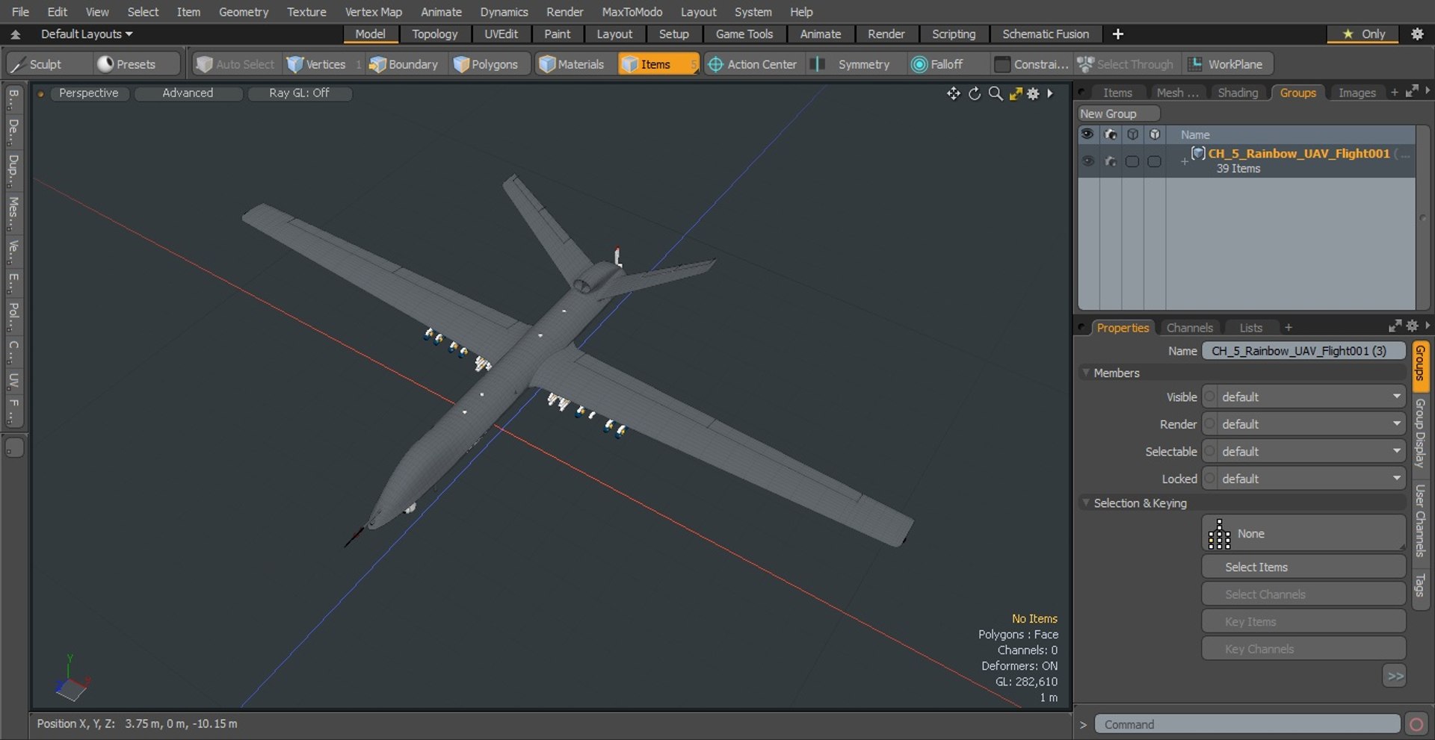Viewport: 1435px width, 740px height.
Task: Open layout settings gear at top right
Action: click(x=1417, y=34)
